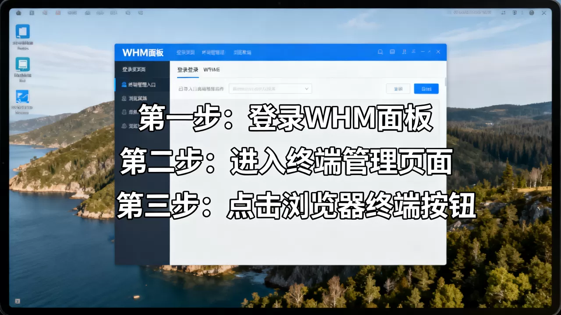Image resolution: width=561 pixels, height=315 pixels.
Task: Click the small icon in the desktop's bottom-left corner
Action: 18,301
